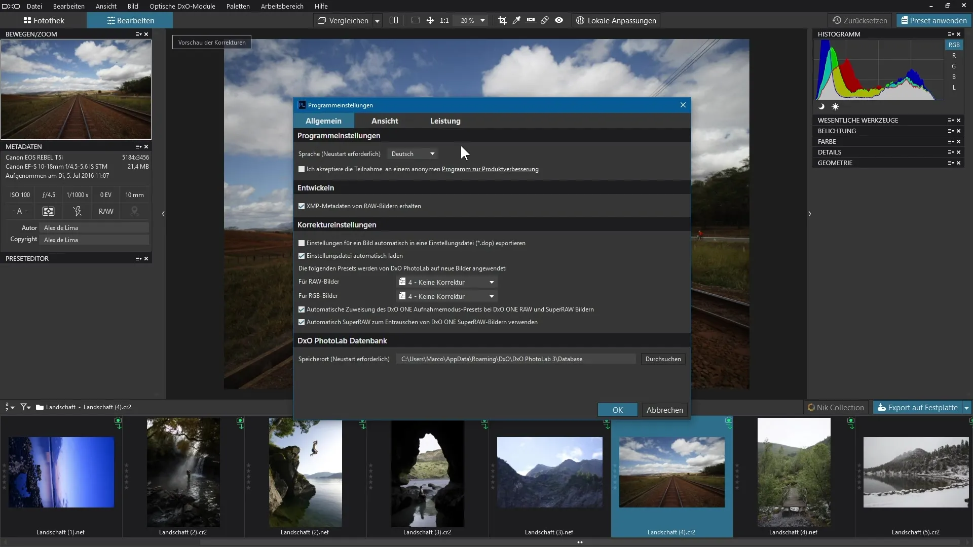Click Abbrechen to cancel dialog
The width and height of the screenshot is (973, 547).
664,410
